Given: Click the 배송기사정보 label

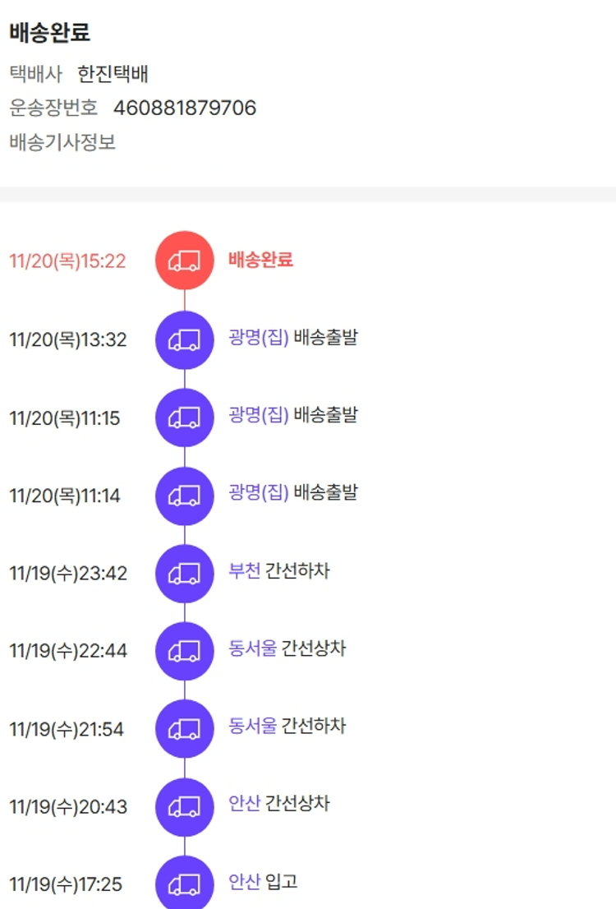Looking at the screenshot, I should pos(62,142).
